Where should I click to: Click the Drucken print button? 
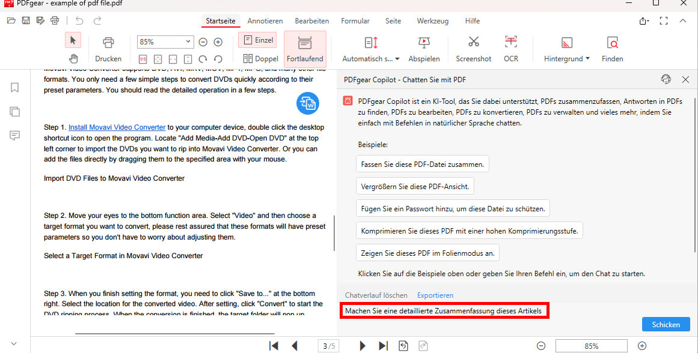click(108, 49)
